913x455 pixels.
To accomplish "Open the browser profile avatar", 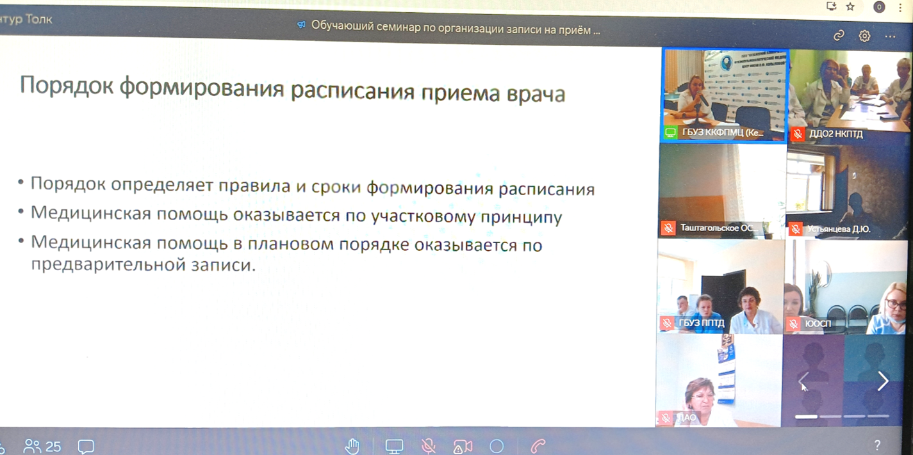I will [x=879, y=7].
